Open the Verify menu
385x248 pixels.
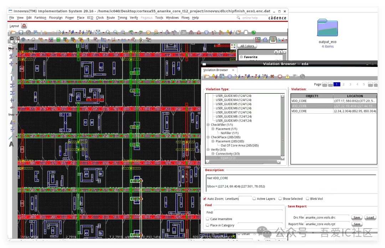134,18
